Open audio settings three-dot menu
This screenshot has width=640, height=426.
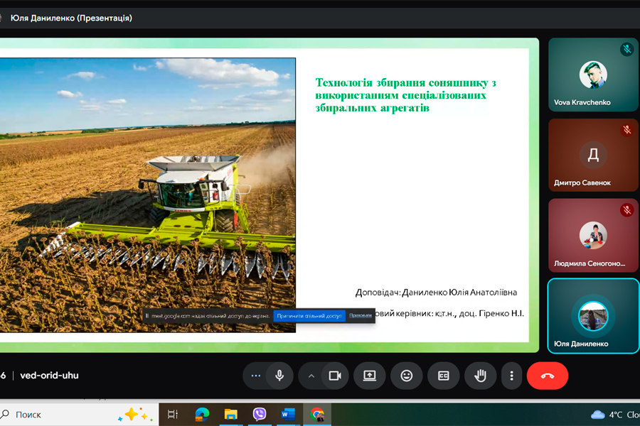click(x=256, y=376)
